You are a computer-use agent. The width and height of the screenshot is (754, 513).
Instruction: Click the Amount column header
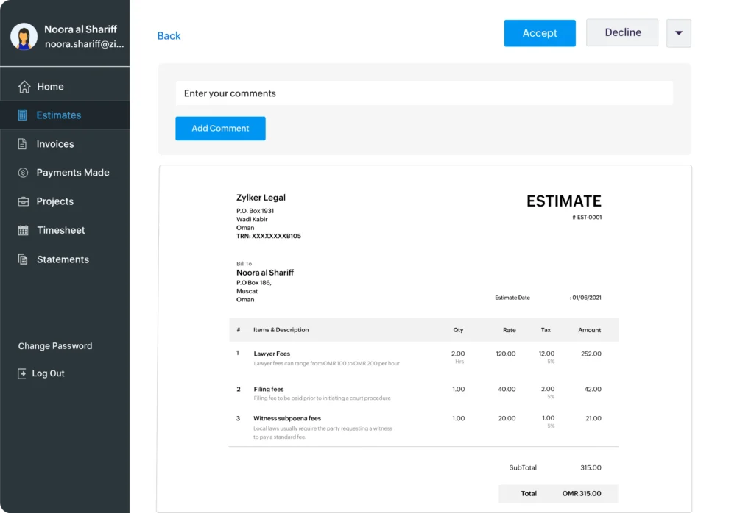[x=590, y=330]
